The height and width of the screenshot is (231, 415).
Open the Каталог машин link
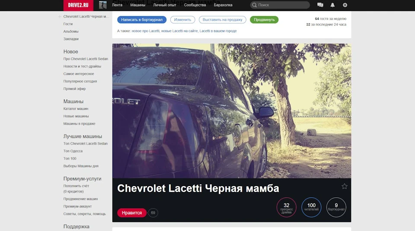click(76, 109)
